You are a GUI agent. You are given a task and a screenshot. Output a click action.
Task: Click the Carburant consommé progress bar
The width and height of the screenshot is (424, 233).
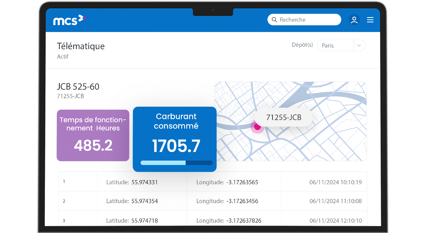176,163
